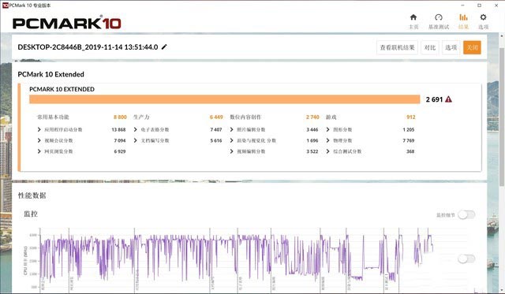Expand the 物理分数 row
This screenshot has width=505, height=294.
[328, 140]
